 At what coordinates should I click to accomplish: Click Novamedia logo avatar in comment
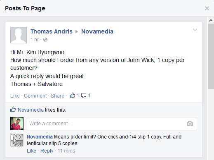[x=17, y=140]
